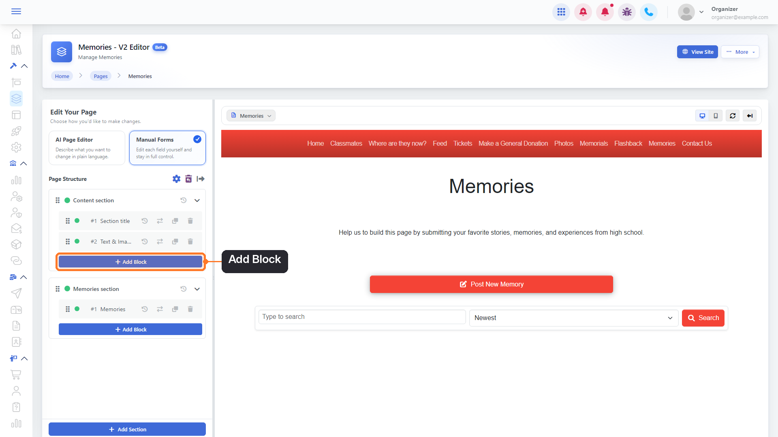Click the page structure settings gear icon
This screenshot has width=778, height=437.
click(176, 179)
